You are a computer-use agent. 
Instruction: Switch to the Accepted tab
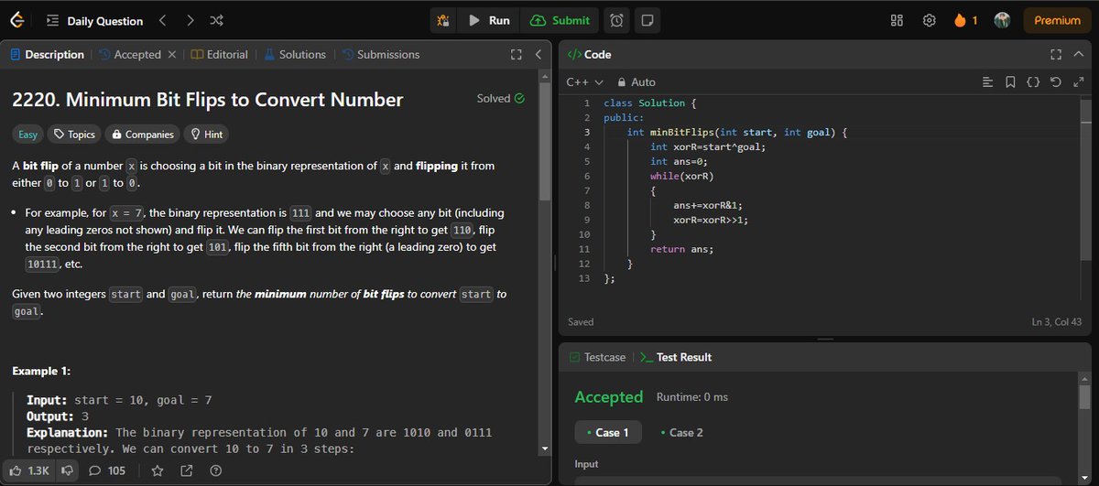click(x=130, y=55)
